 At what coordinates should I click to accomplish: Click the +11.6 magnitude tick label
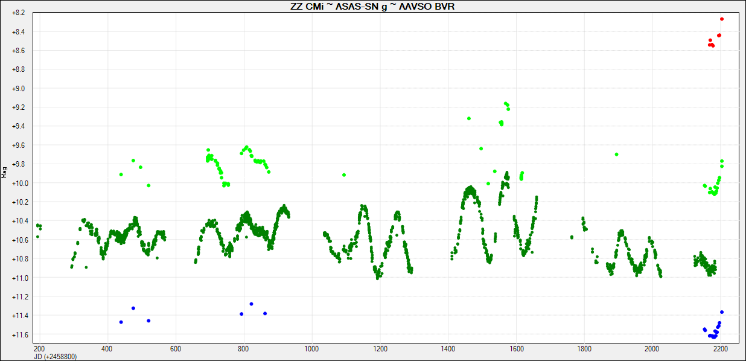click(x=18, y=335)
